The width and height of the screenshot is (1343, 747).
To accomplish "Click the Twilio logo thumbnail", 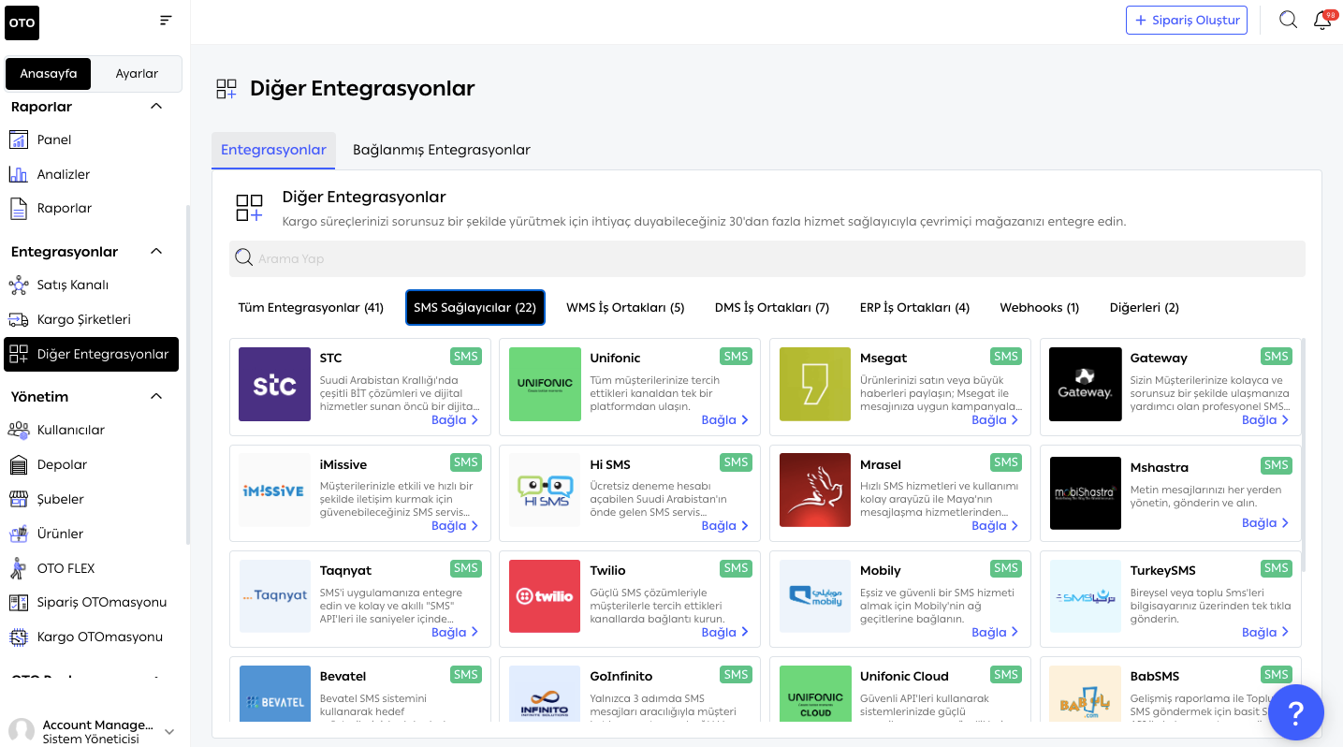I will pos(545,596).
